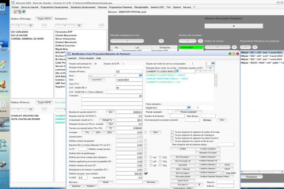Click the Aujourd'hui date button
This screenshot has height=189, width=284.
(x=97, y=80)
